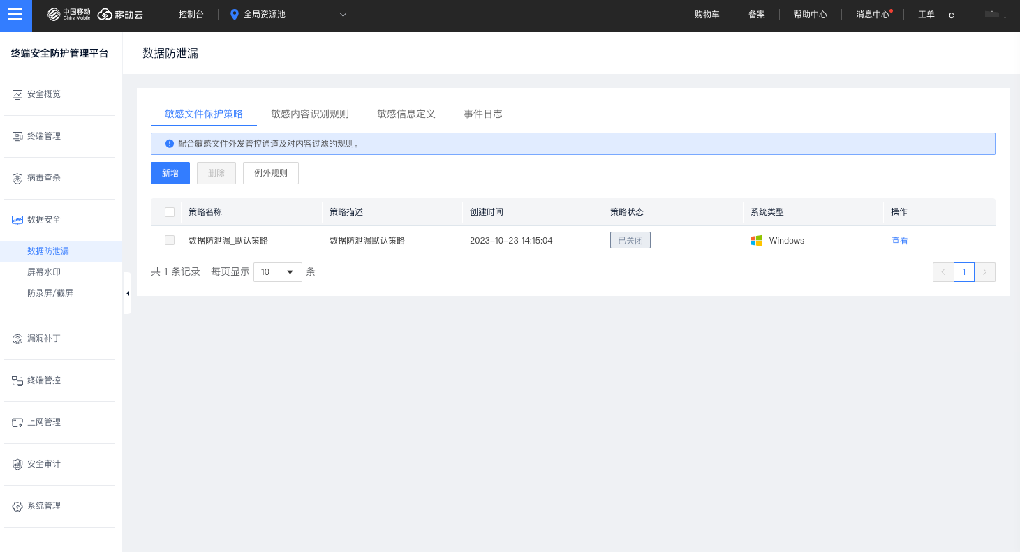Click the 安全概览 sidebar icon
1020x552 pixels.
(x=17, y=94)
